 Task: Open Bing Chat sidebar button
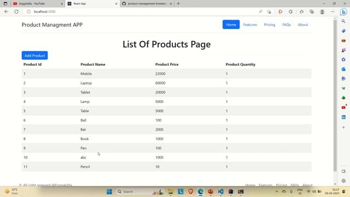click(343, 11)
